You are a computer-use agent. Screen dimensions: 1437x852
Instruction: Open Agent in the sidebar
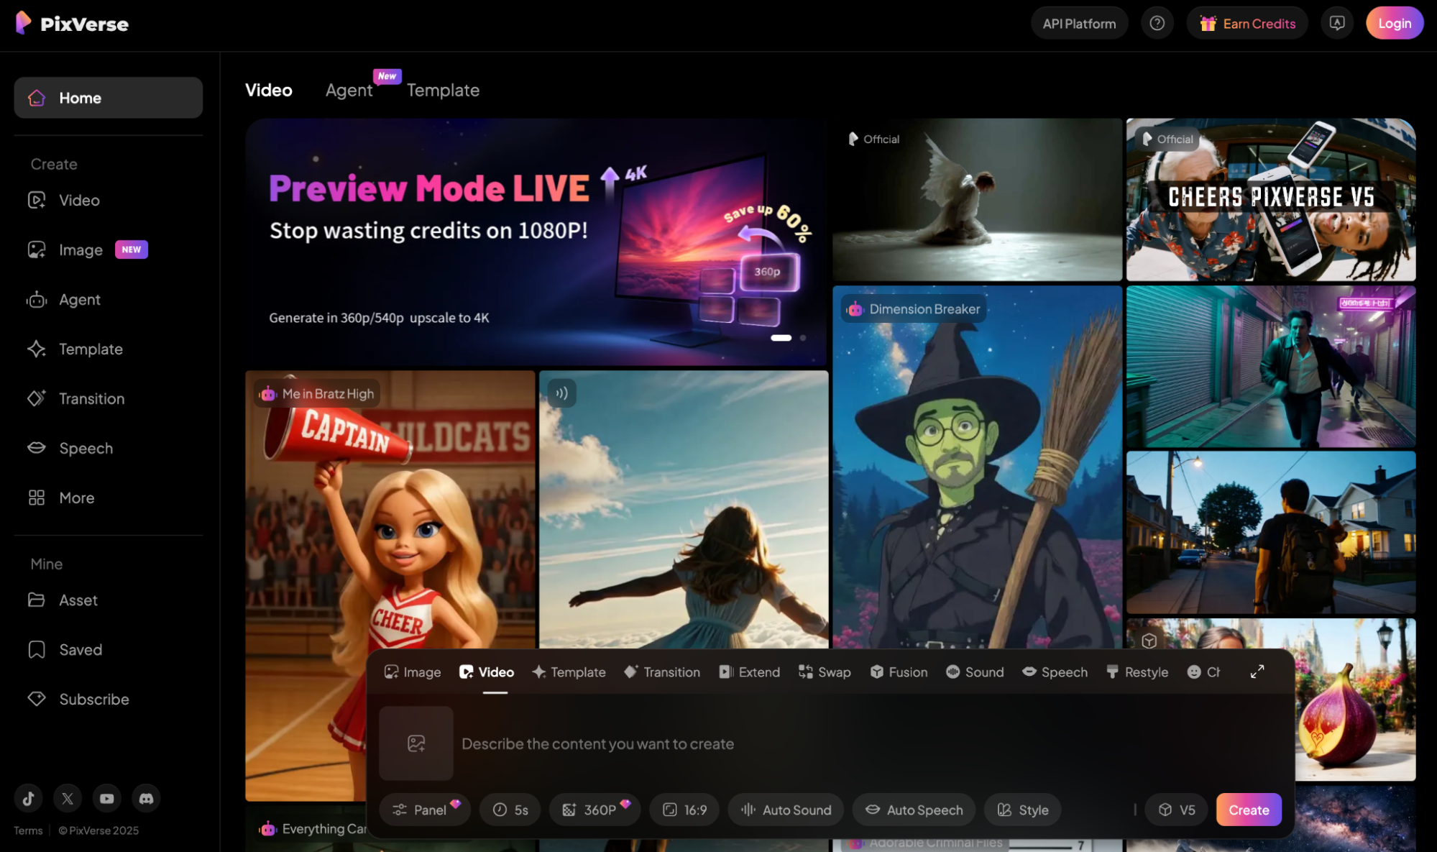click(109, 299)
